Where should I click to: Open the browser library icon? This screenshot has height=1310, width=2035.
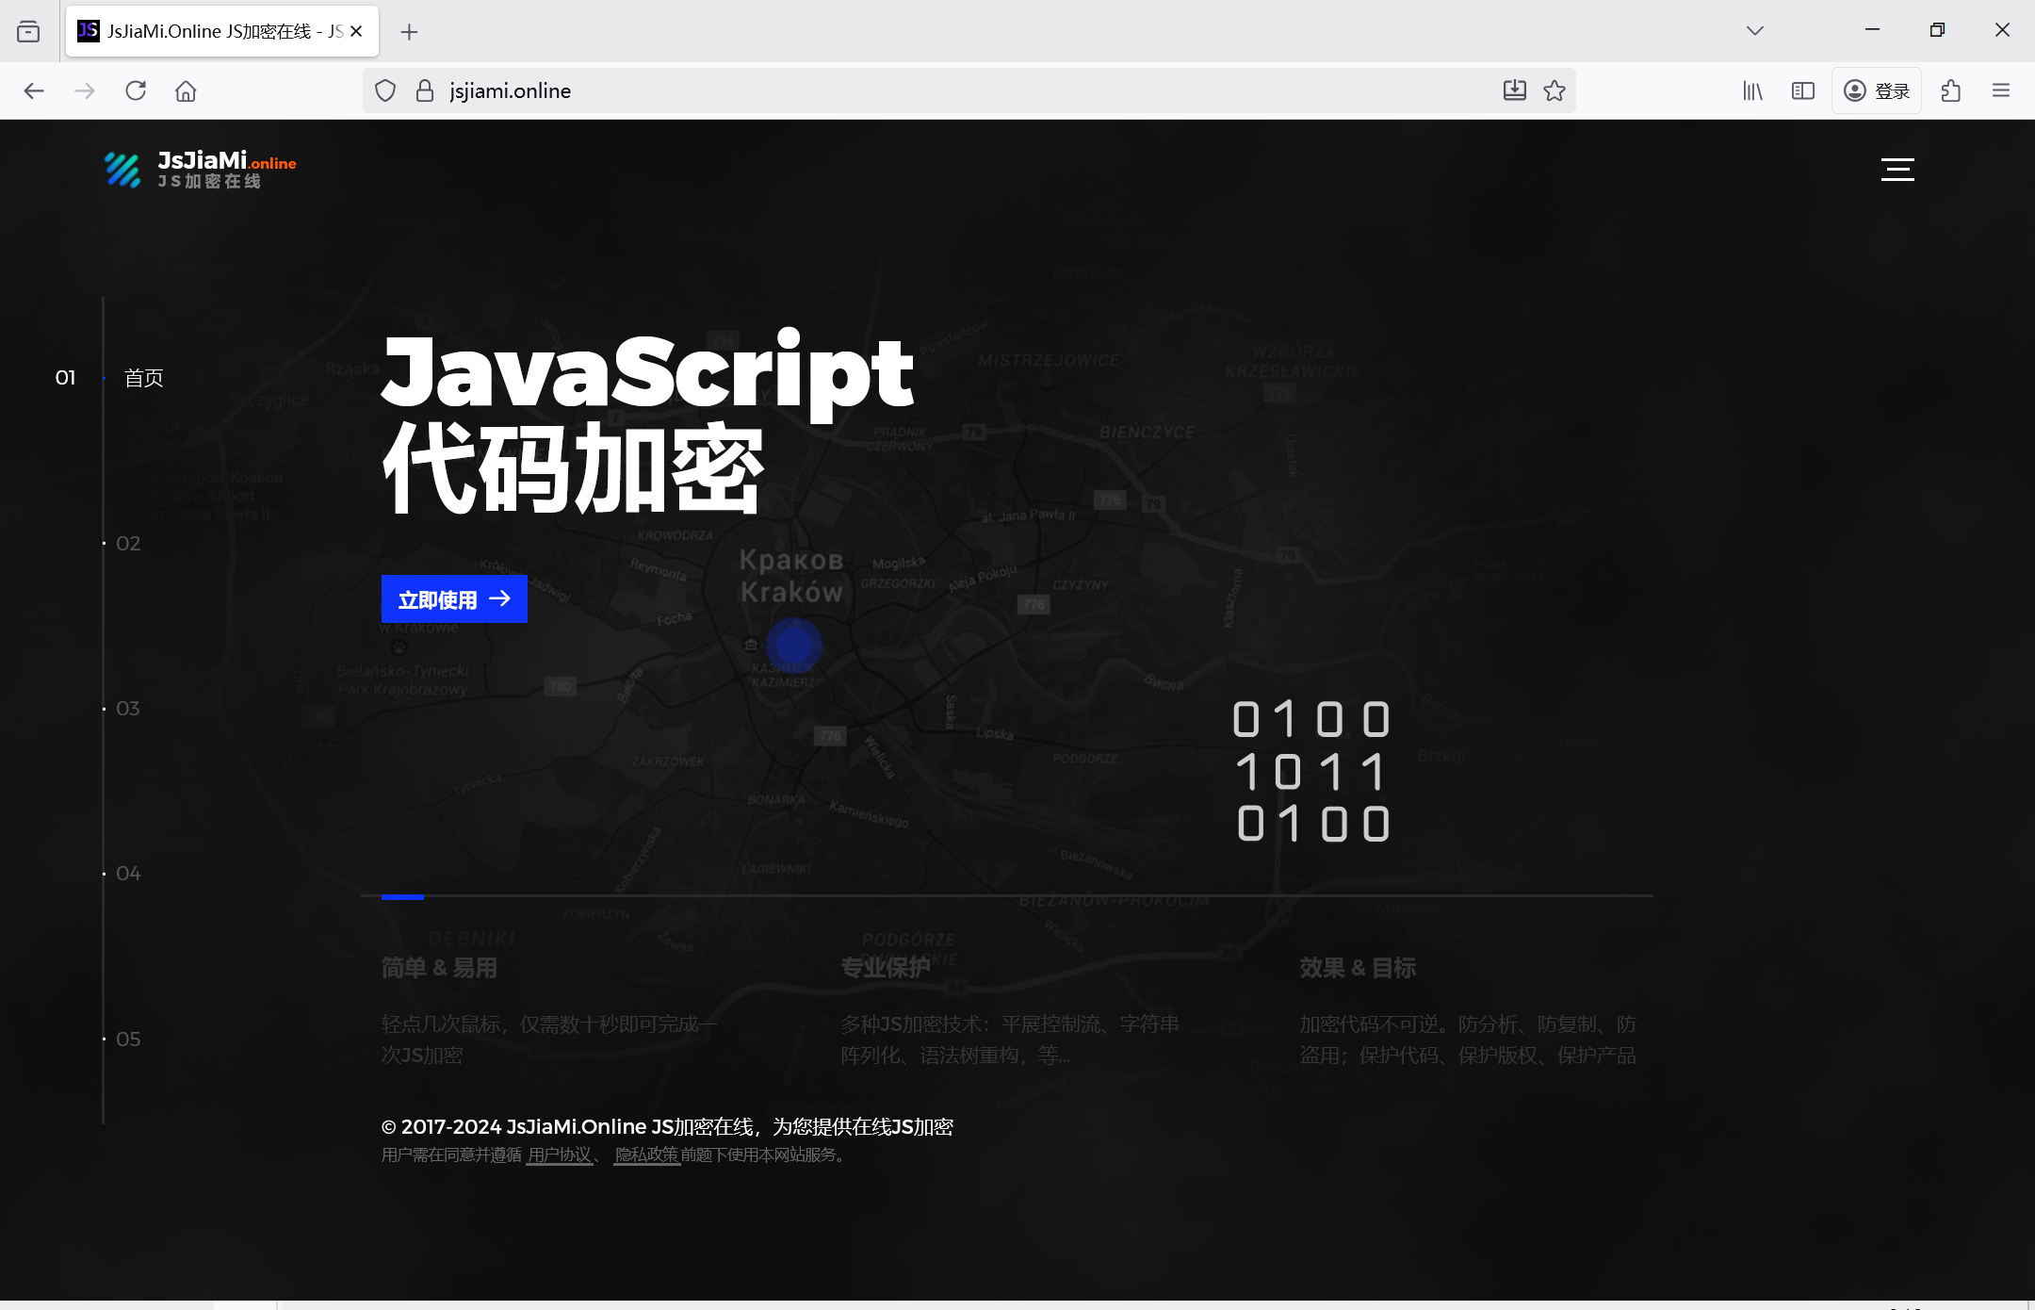coord(1753,90)
